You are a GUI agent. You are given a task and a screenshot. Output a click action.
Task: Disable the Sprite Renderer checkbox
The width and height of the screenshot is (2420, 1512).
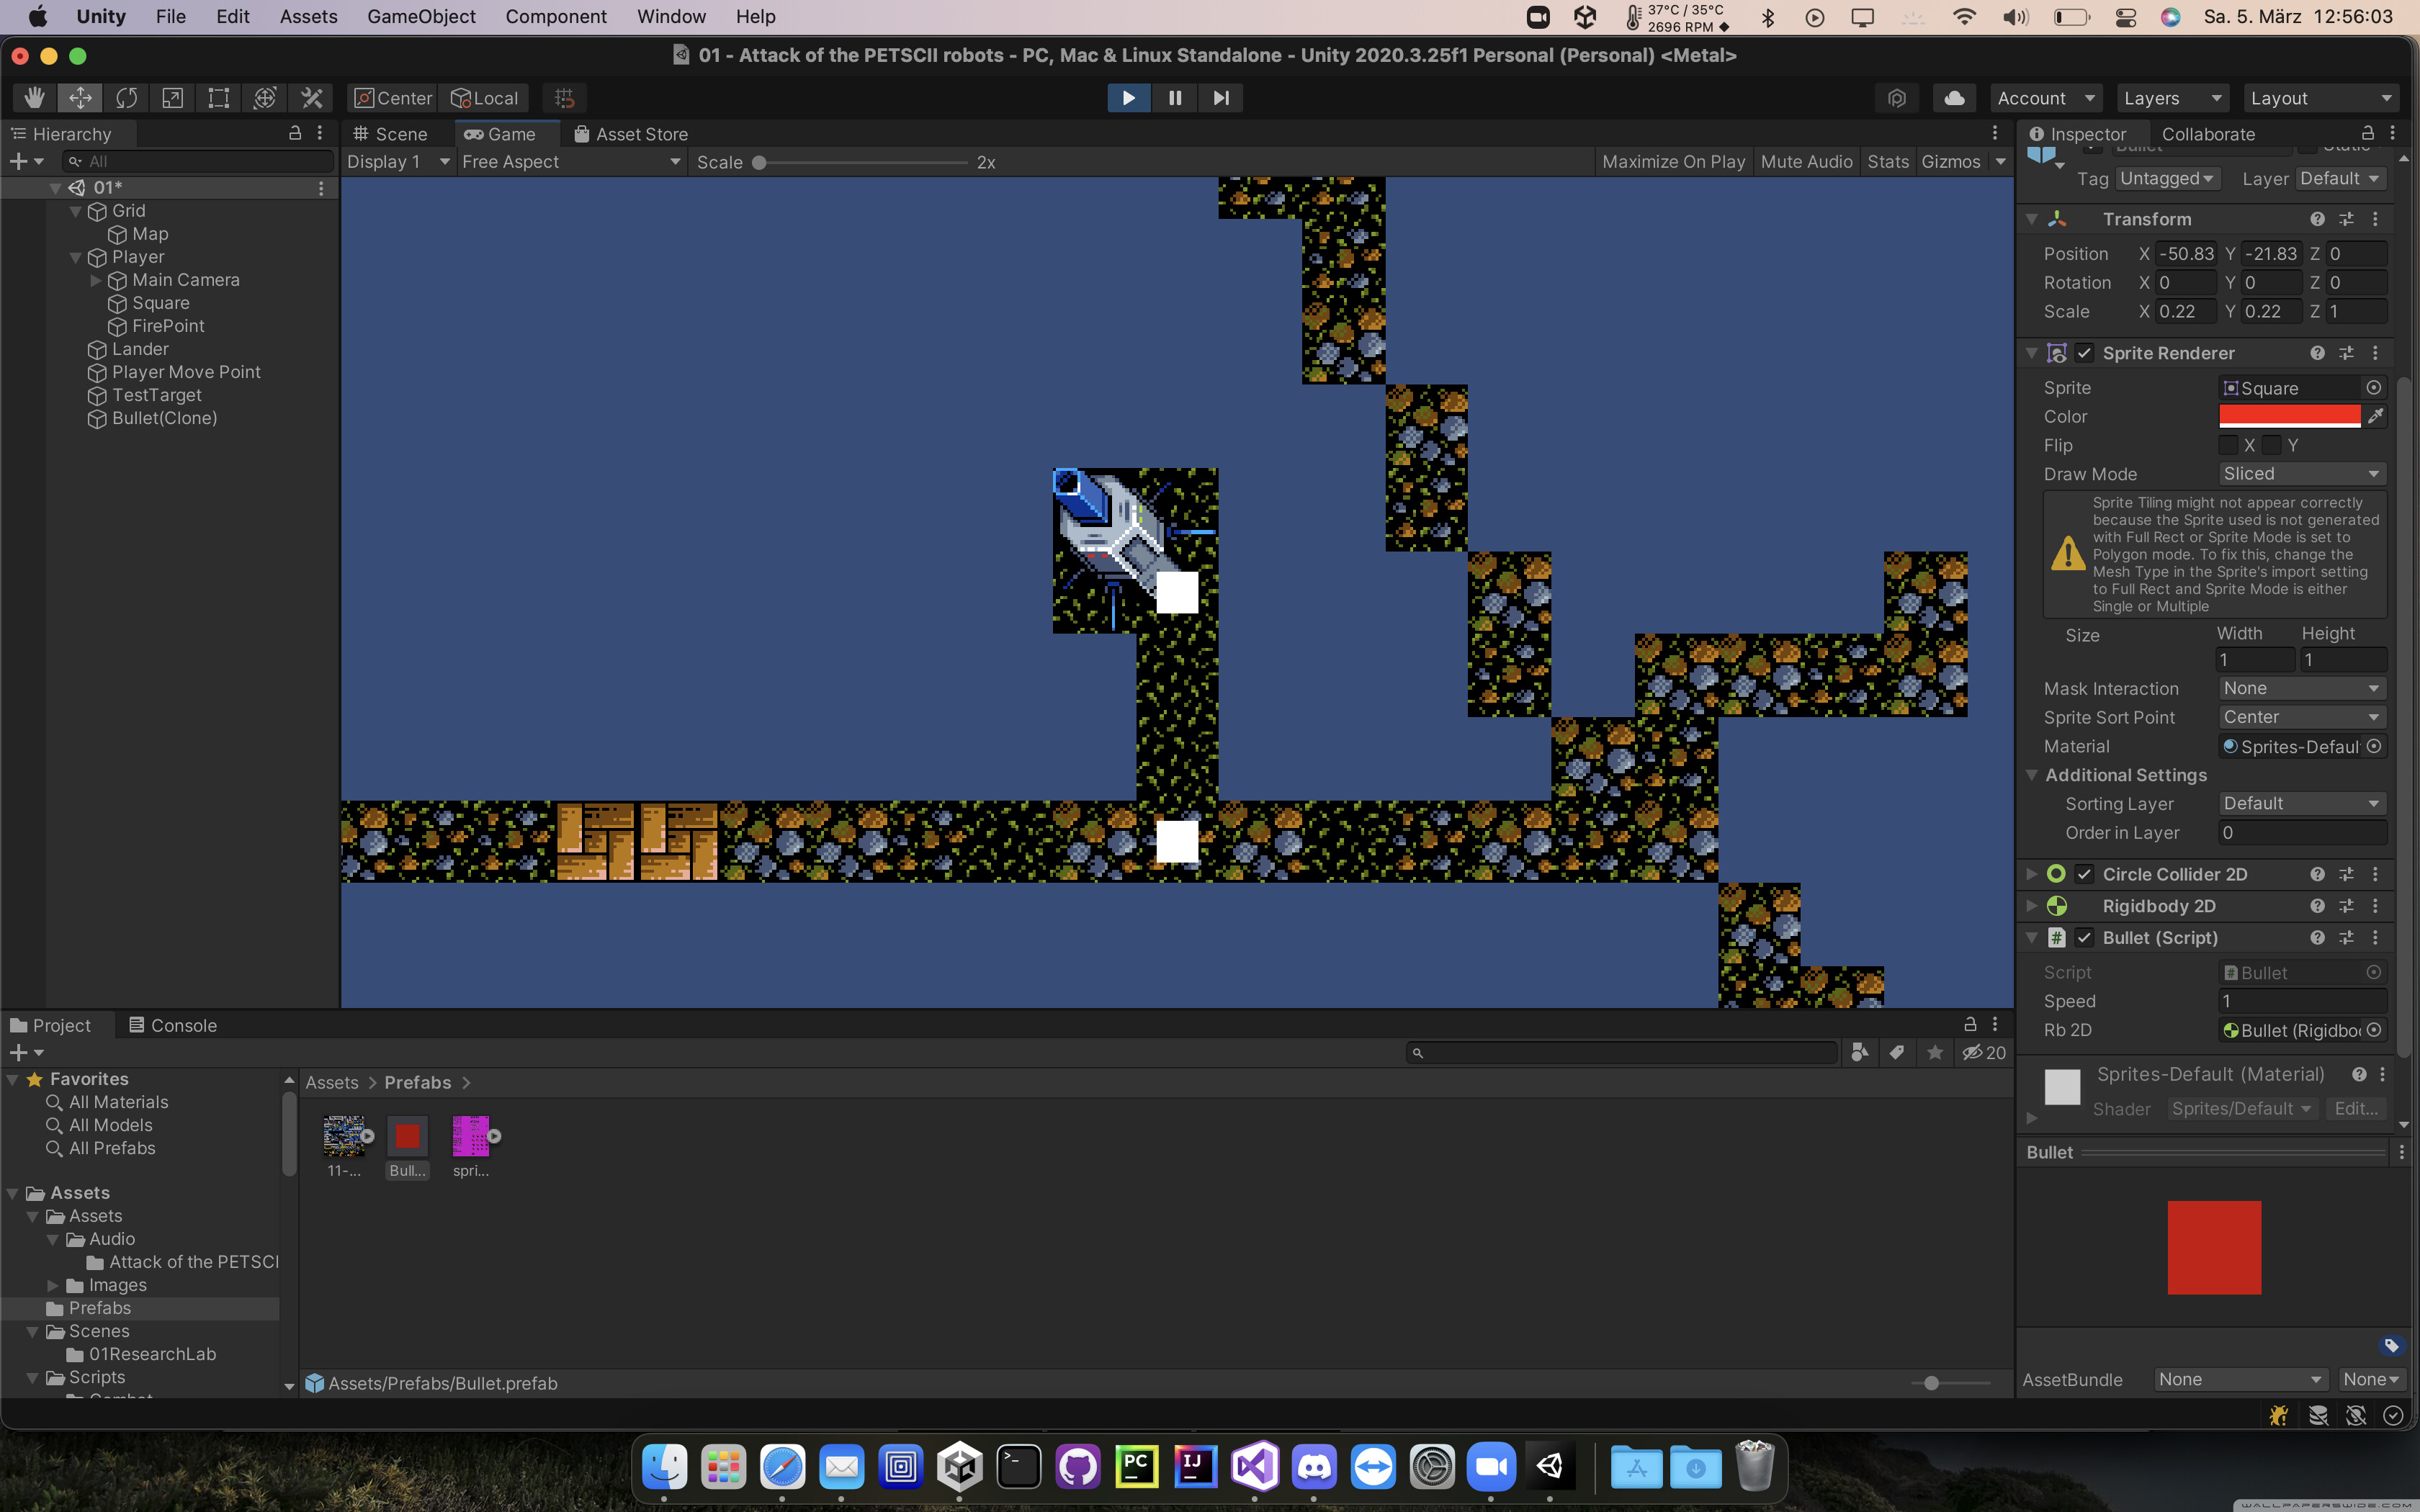2084,353
